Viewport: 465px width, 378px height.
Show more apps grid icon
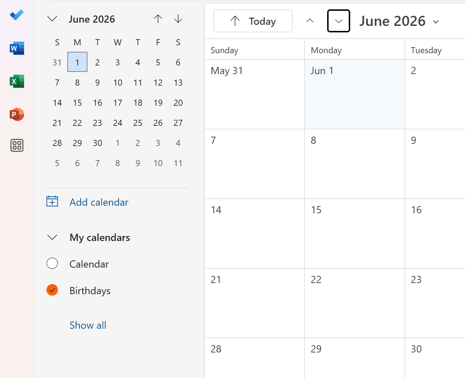tap(17, 145)
